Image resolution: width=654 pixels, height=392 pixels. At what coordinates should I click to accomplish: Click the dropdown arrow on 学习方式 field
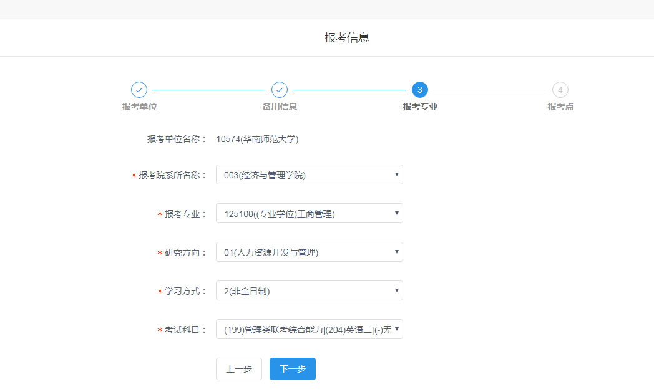pos(396,290)
